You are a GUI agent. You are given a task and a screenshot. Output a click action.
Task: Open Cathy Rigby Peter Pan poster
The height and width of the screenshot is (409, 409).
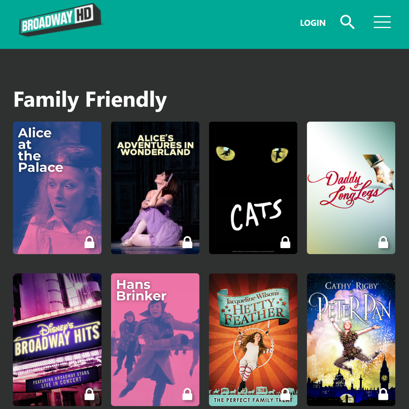pos(351,339)
